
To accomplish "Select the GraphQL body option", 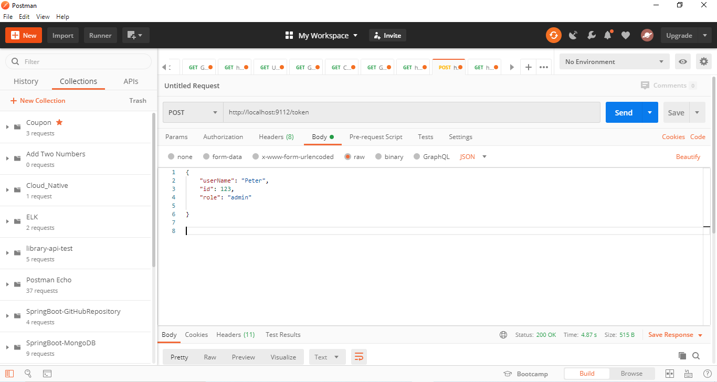I will [431, 156].
